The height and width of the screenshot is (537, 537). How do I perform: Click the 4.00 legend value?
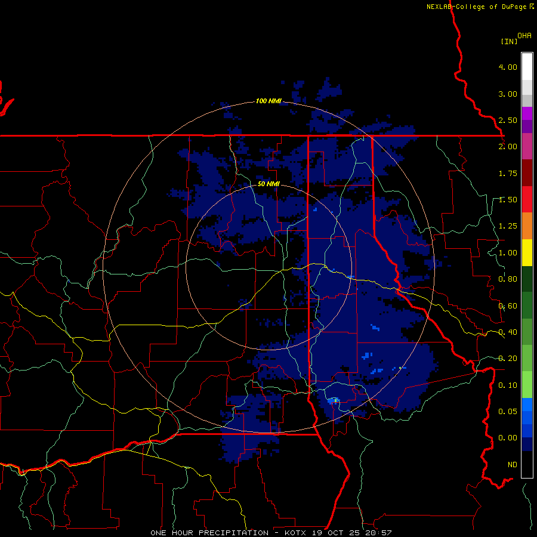coord(508,67)
